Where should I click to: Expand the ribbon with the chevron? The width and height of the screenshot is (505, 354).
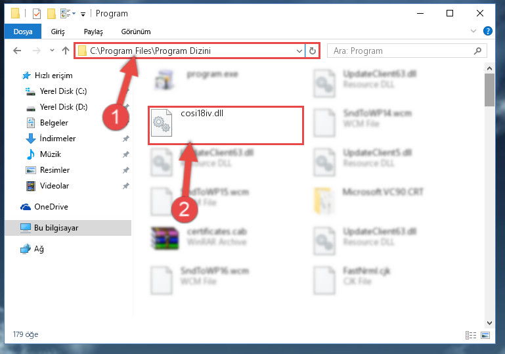click(473, 32)
